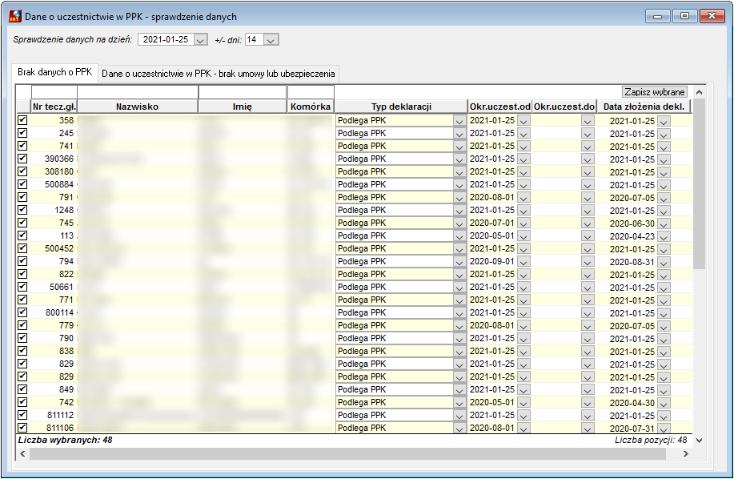Sort by Nr tecz.gł. column header

(54, 107)
